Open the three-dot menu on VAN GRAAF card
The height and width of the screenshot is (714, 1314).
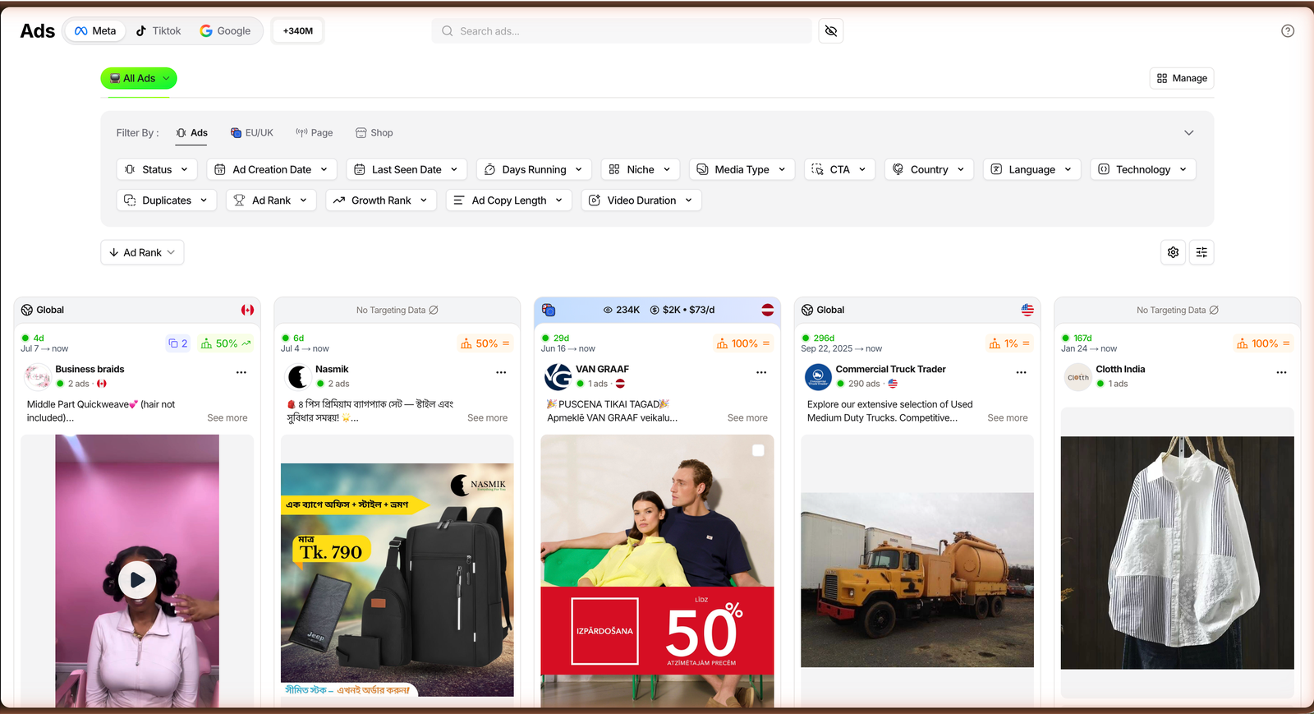761,372
